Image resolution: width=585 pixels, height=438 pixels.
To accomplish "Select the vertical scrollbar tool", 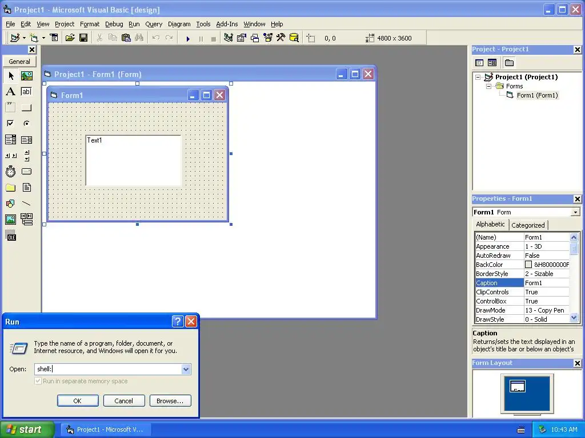I will (26, 155).
